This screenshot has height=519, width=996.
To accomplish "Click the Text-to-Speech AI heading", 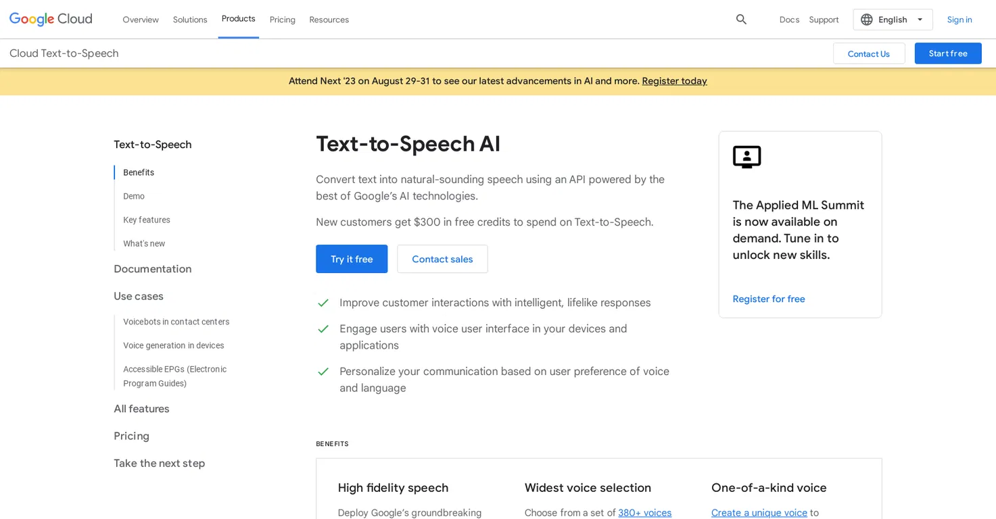I will (408, 144).
